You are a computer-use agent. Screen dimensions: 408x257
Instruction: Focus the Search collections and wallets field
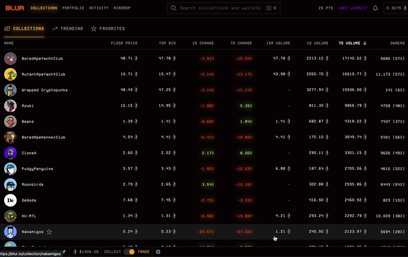click(x=220, y=8)
